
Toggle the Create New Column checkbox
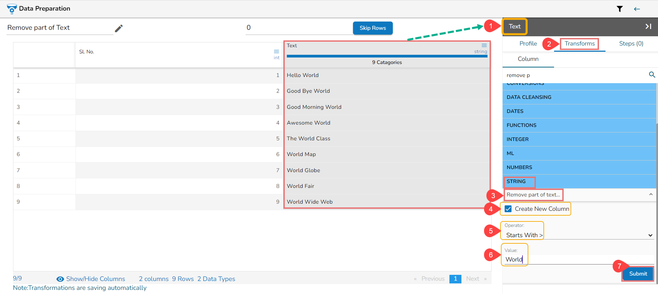pyautogui.click(x=508, y=209)
